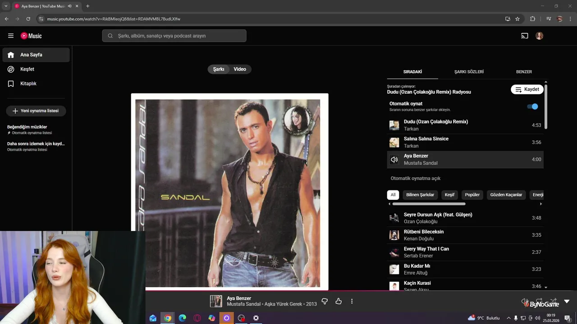Open Aşka Yürek Gerek album link
577x324 pixels.
tap(283, 304)
